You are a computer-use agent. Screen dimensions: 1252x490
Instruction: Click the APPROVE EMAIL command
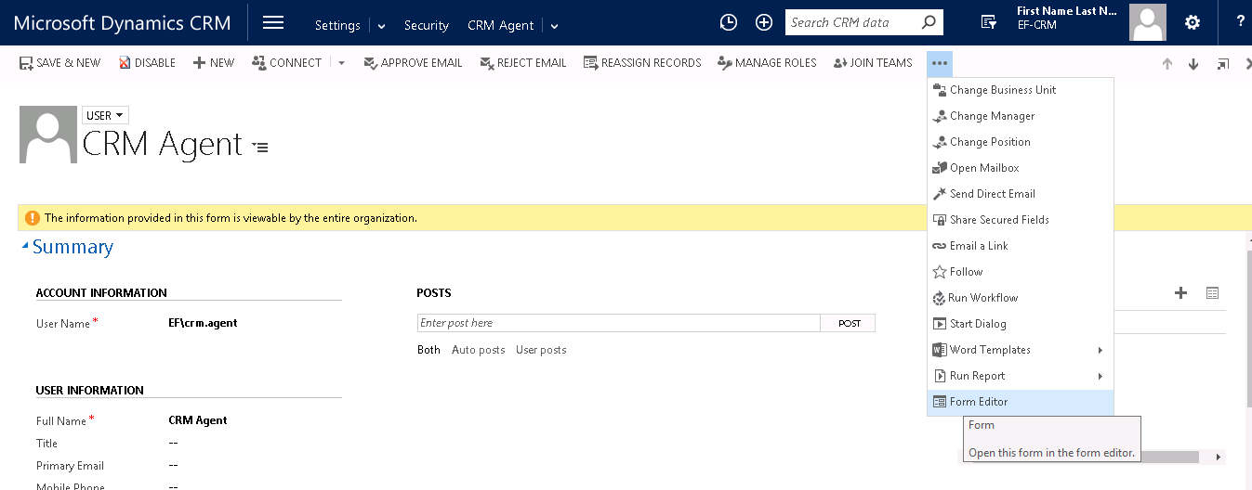click(x=413, y=63)
